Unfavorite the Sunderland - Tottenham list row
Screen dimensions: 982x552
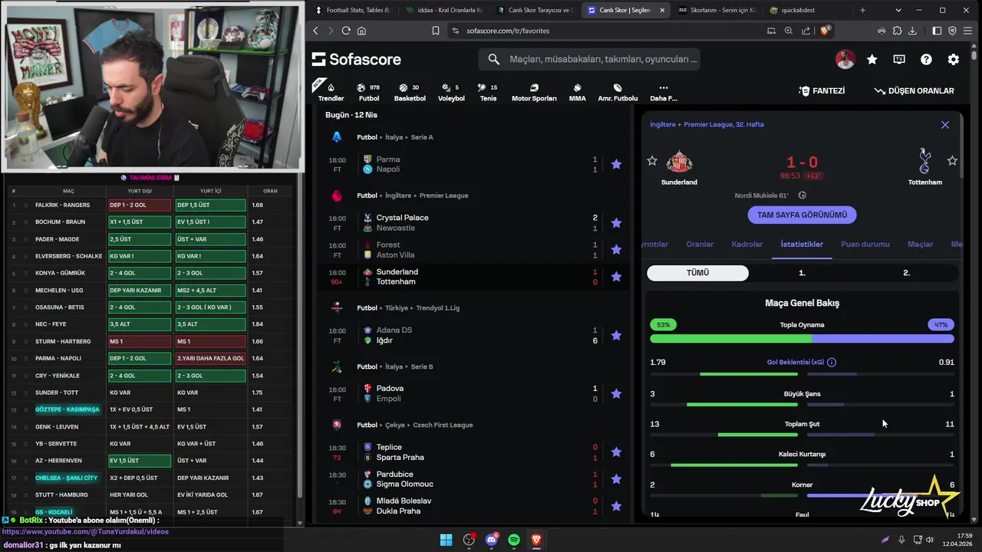pyautogui.click(x=616, y=277)
